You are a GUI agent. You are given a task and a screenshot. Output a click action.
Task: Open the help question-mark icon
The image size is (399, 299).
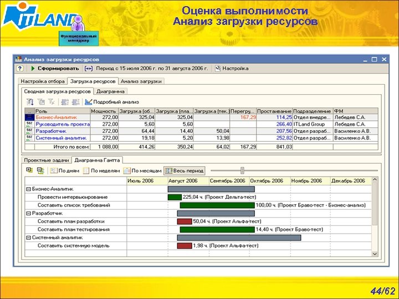(x=19, y=69)
